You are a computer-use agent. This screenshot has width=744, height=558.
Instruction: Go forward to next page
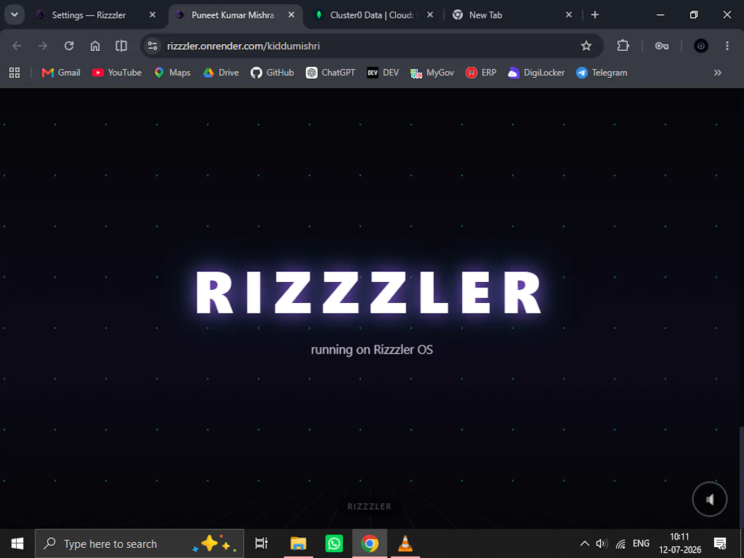click(43, 46)
